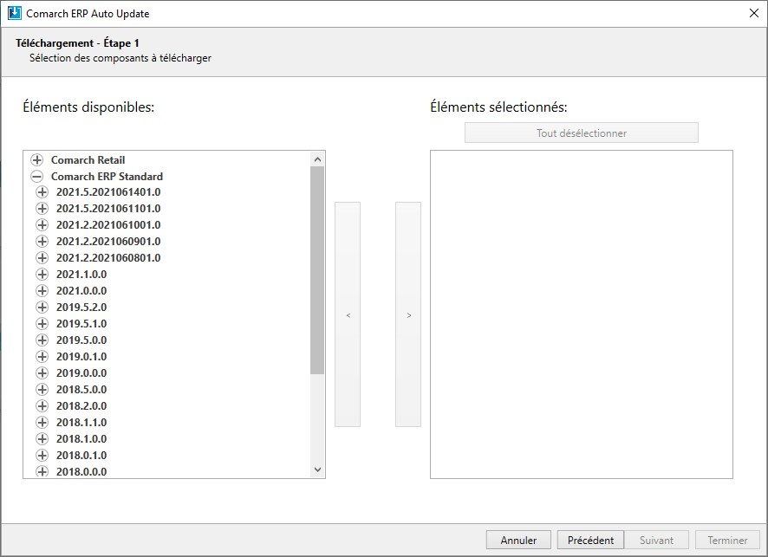This screenshot has width=768, height=557.
Task: Expand version 2021.5.2021061401.0
Action: (x=42, y=192)
